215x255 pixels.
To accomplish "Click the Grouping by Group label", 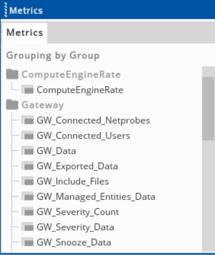I will point(53,55).
